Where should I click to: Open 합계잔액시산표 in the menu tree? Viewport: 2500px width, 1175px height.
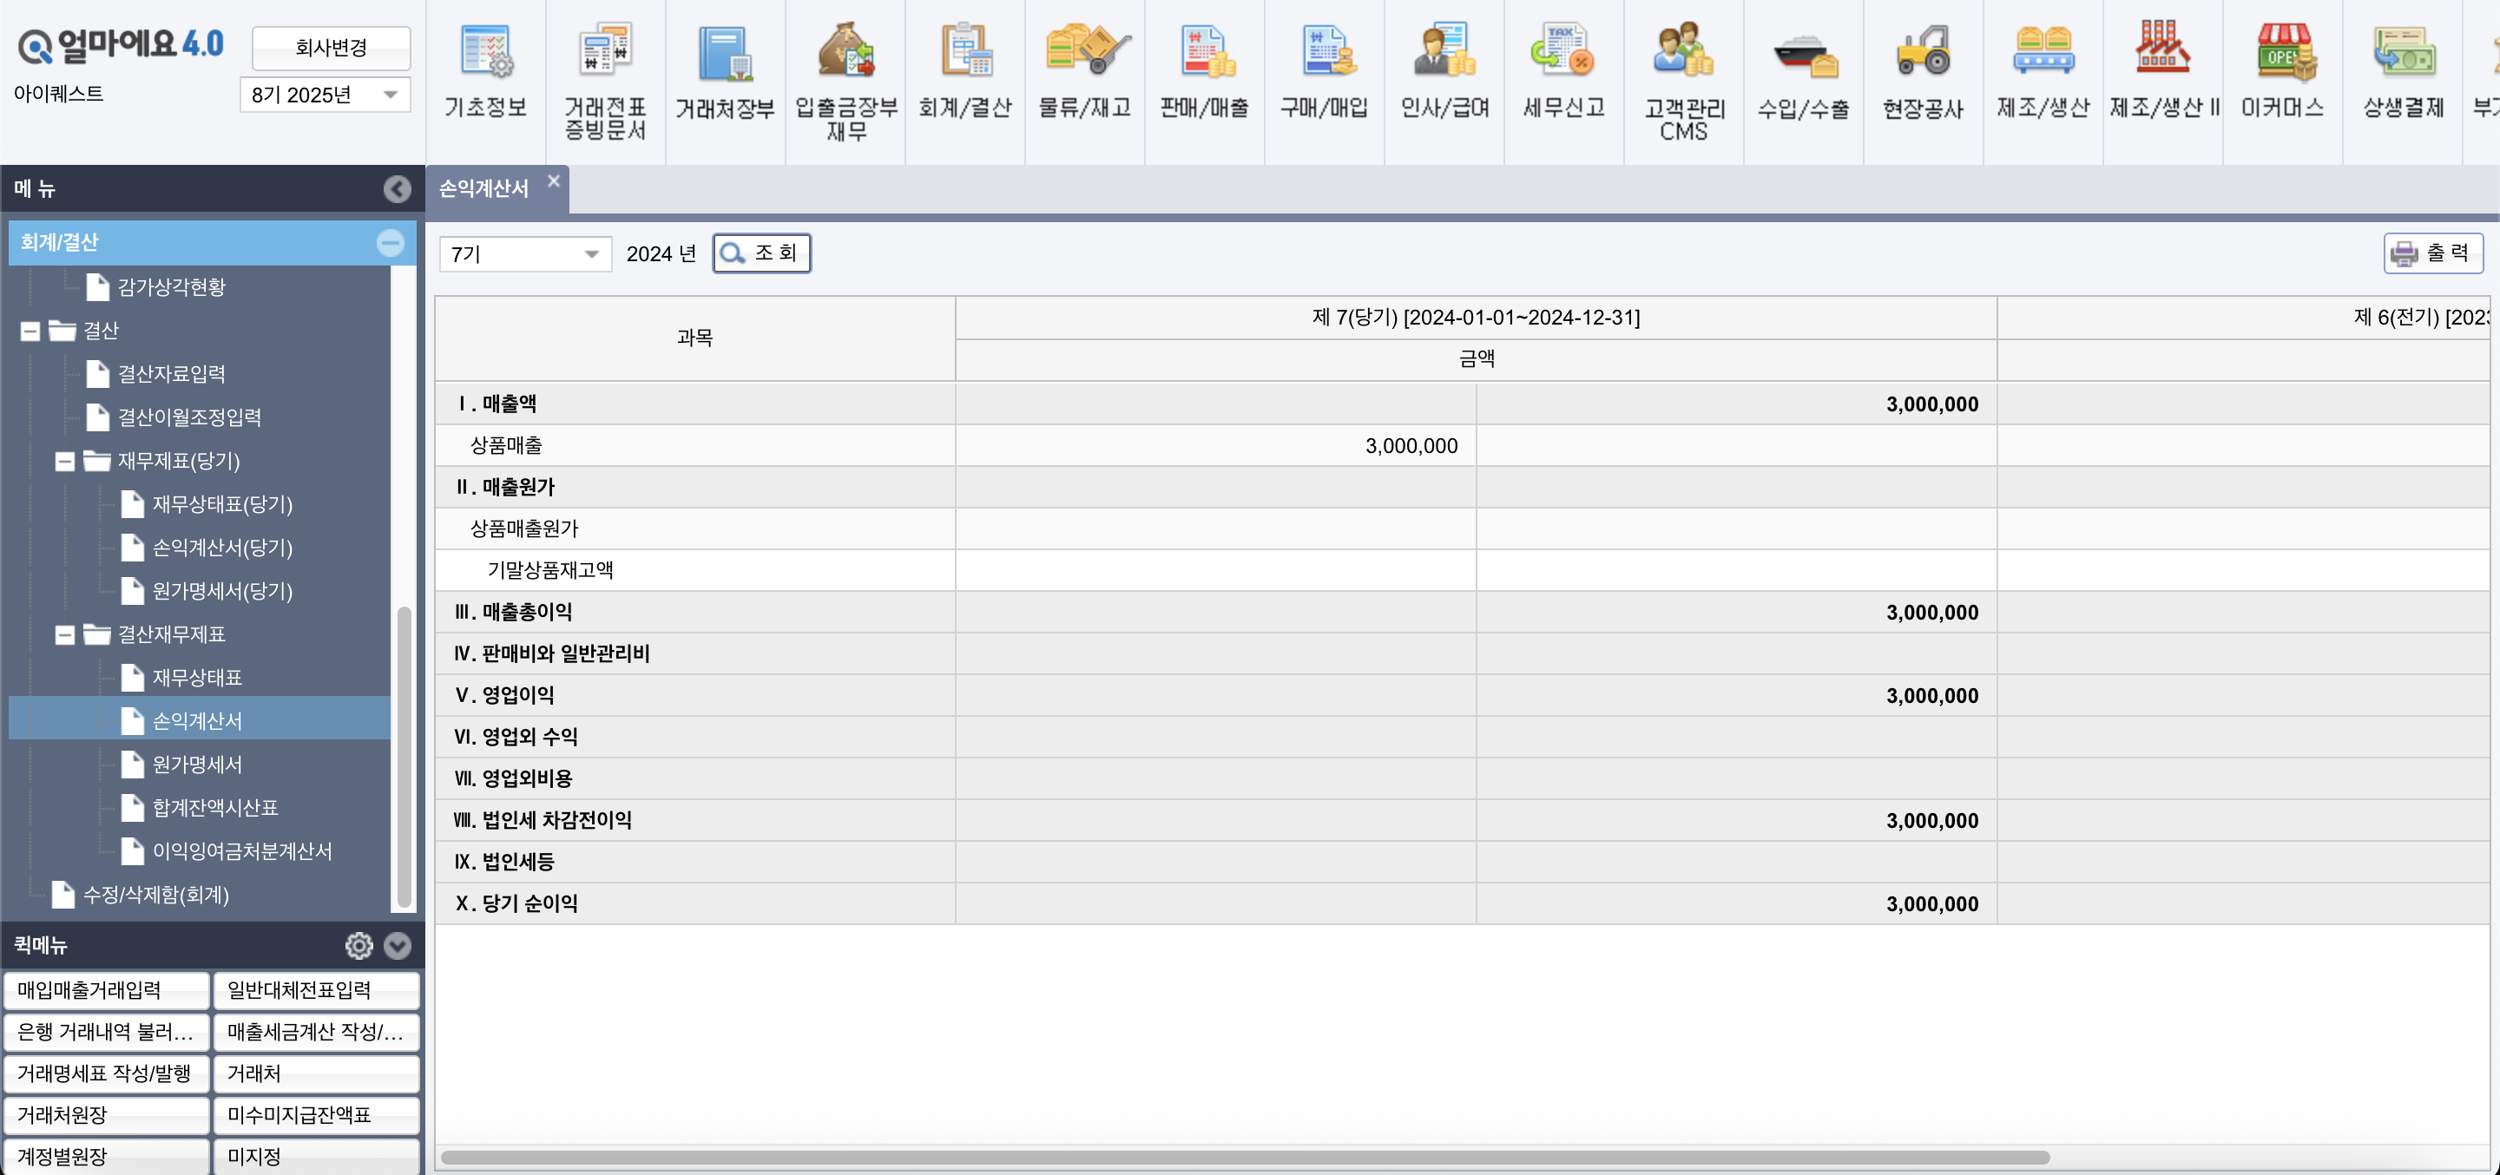215,807
